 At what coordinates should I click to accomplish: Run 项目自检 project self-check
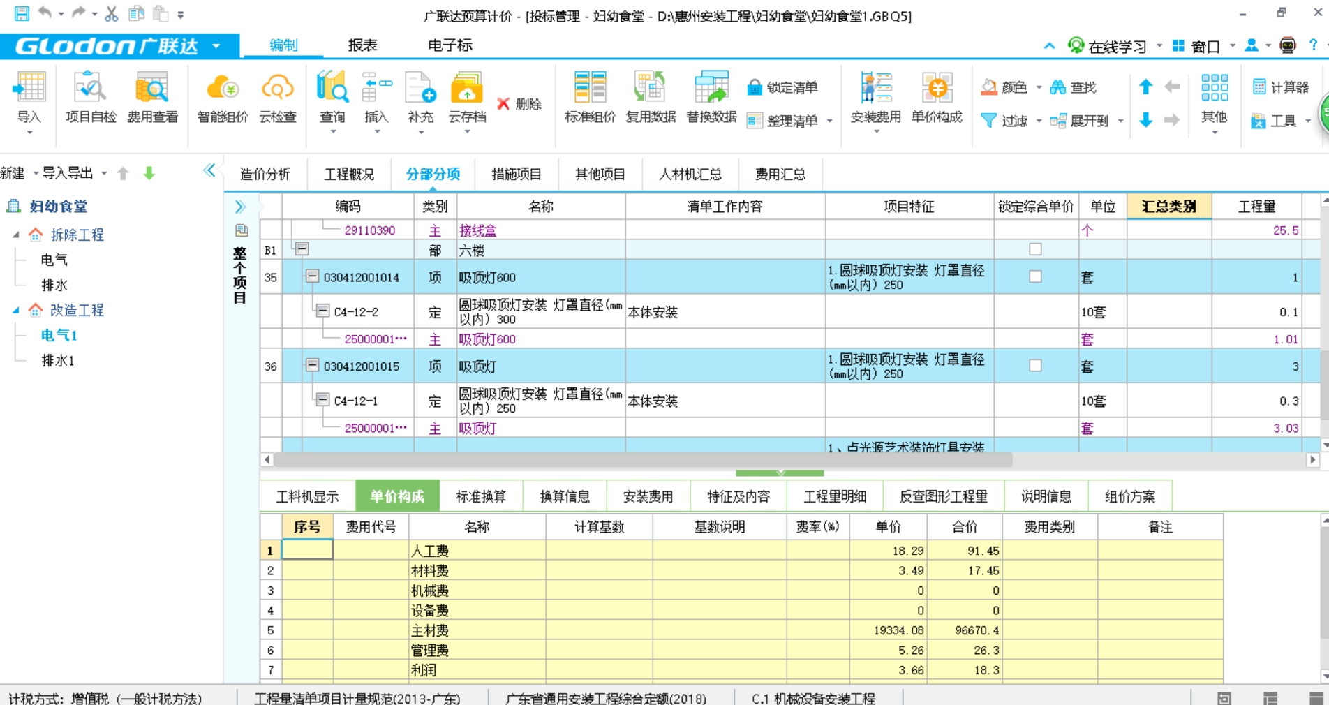pos(91,98)
